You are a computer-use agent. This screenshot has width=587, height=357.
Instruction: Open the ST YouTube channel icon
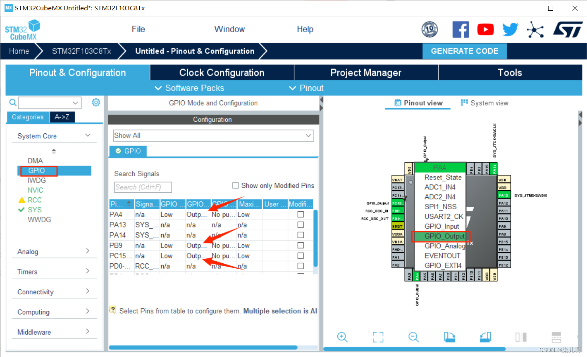pyautogui.click(x=485, y=29)
